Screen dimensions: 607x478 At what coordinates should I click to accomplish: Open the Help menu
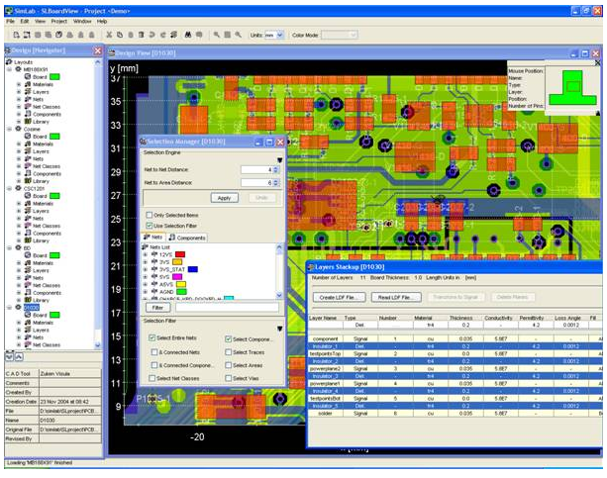102,22
